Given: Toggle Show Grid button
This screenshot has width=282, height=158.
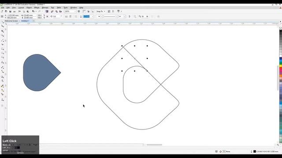Looking at the screenshot, I should (88, 11).
